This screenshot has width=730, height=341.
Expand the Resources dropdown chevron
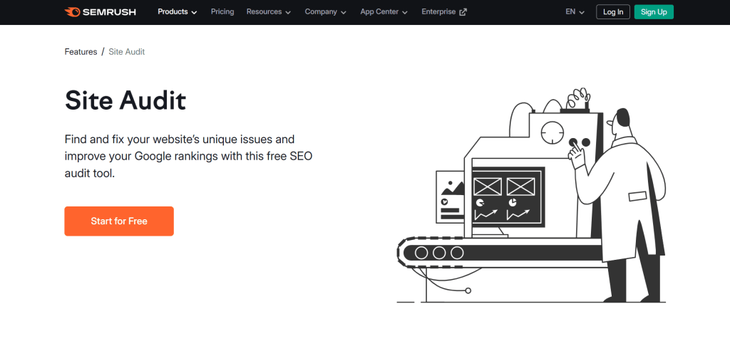288,13
